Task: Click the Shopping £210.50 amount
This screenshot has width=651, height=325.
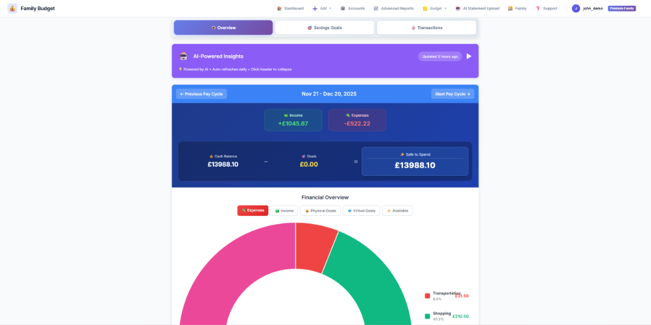Action: pyautogui.click(x=460, y=316)
